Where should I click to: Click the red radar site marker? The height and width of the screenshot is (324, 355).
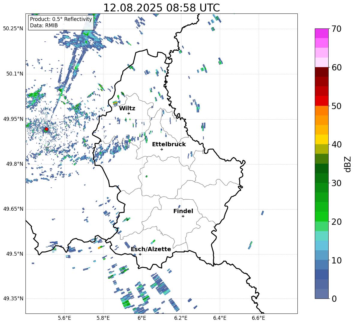coord(46,129)
